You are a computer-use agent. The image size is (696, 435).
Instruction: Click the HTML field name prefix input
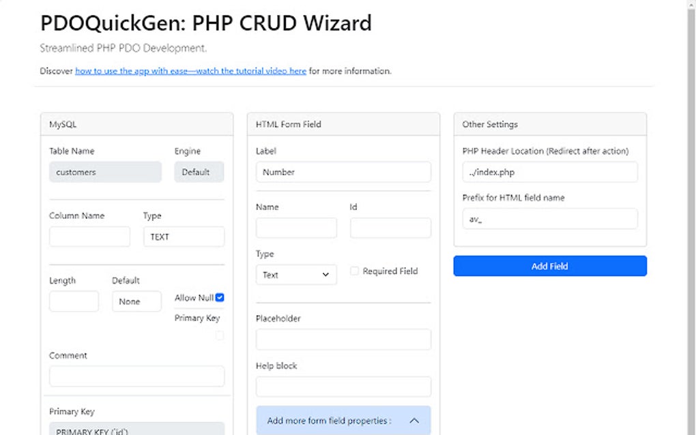point(550,219)
